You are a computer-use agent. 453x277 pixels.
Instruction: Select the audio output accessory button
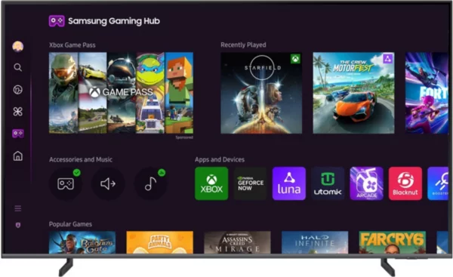tap(108, 183)
